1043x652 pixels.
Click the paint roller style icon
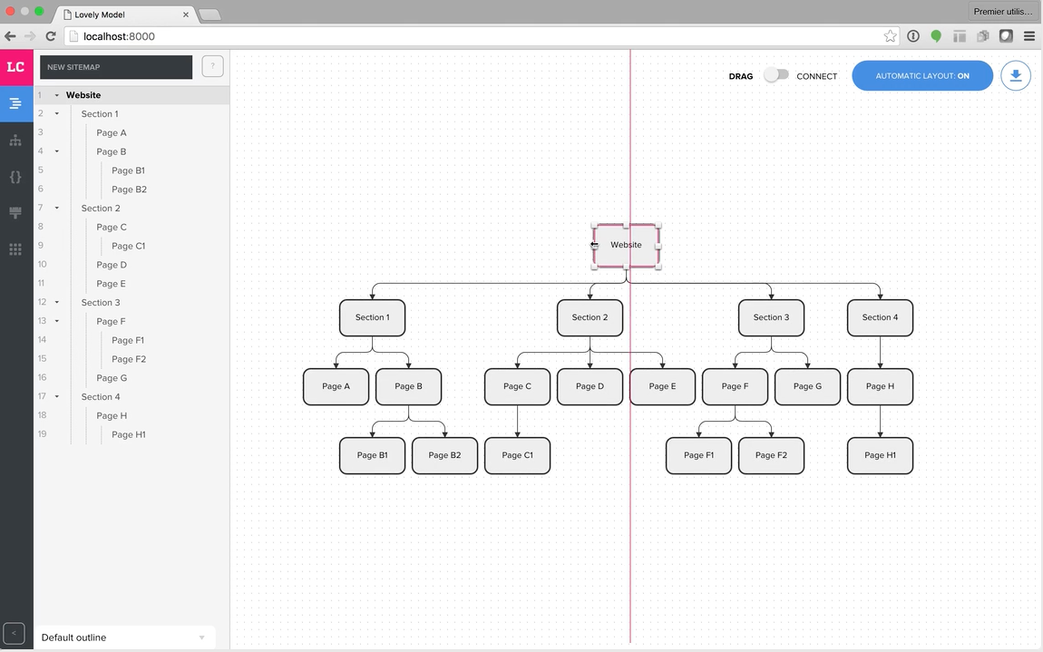tap(15, 213)
